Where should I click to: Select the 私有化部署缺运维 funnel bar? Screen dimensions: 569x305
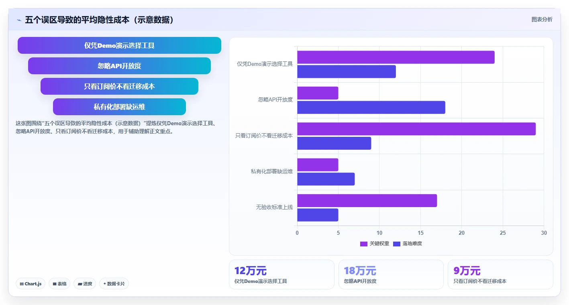coord(119,107)
